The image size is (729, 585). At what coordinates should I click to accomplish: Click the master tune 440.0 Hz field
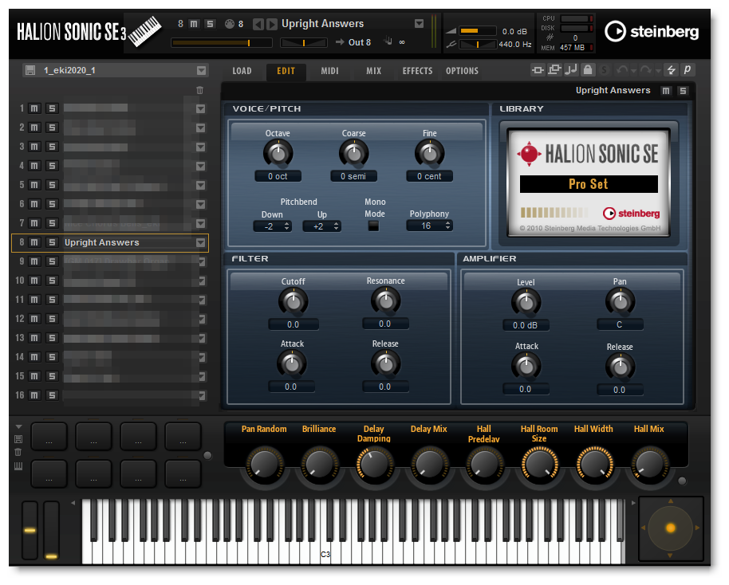click(515, 44)
